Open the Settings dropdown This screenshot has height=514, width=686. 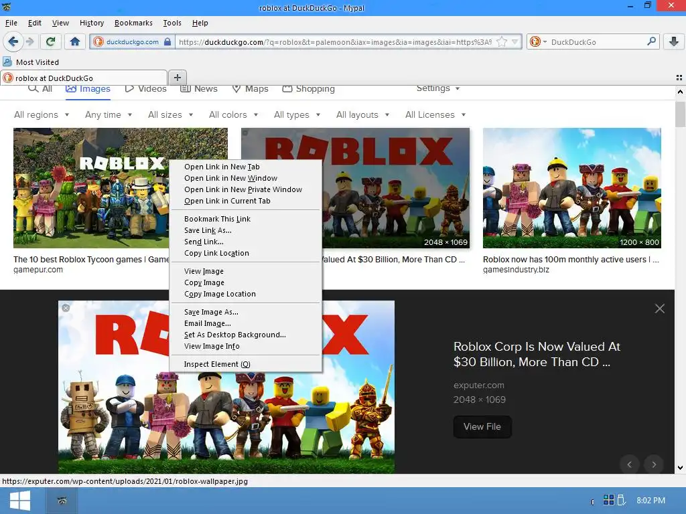[438, 88]
